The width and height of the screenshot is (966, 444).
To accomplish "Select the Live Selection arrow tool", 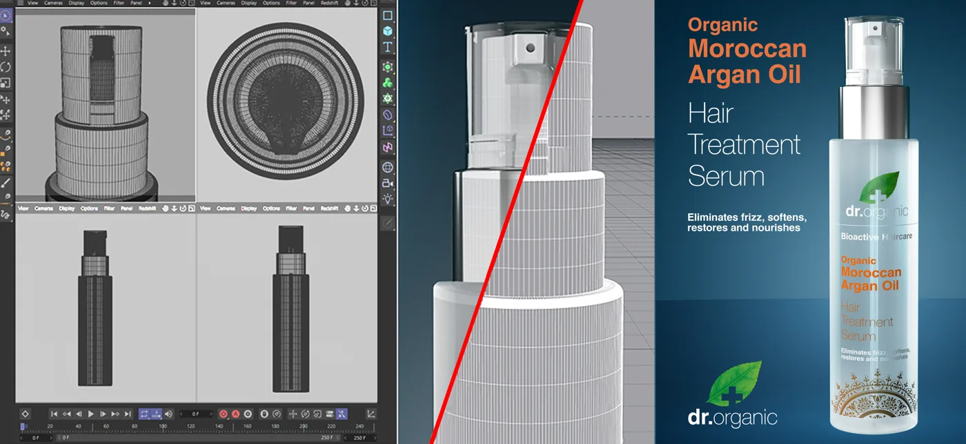I will [6, 15].
